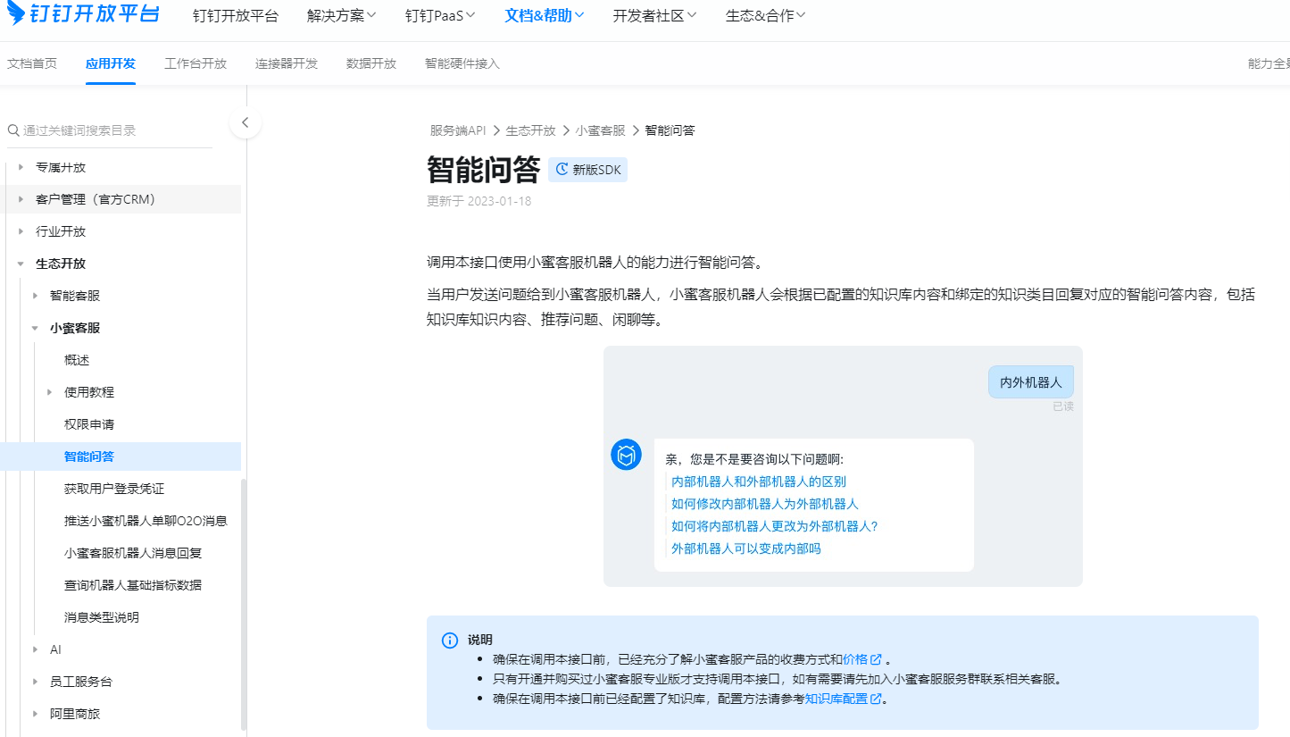Click the external link icon after 知识库配置
The height and width of the screenshot is (737, 1290).
877,699
